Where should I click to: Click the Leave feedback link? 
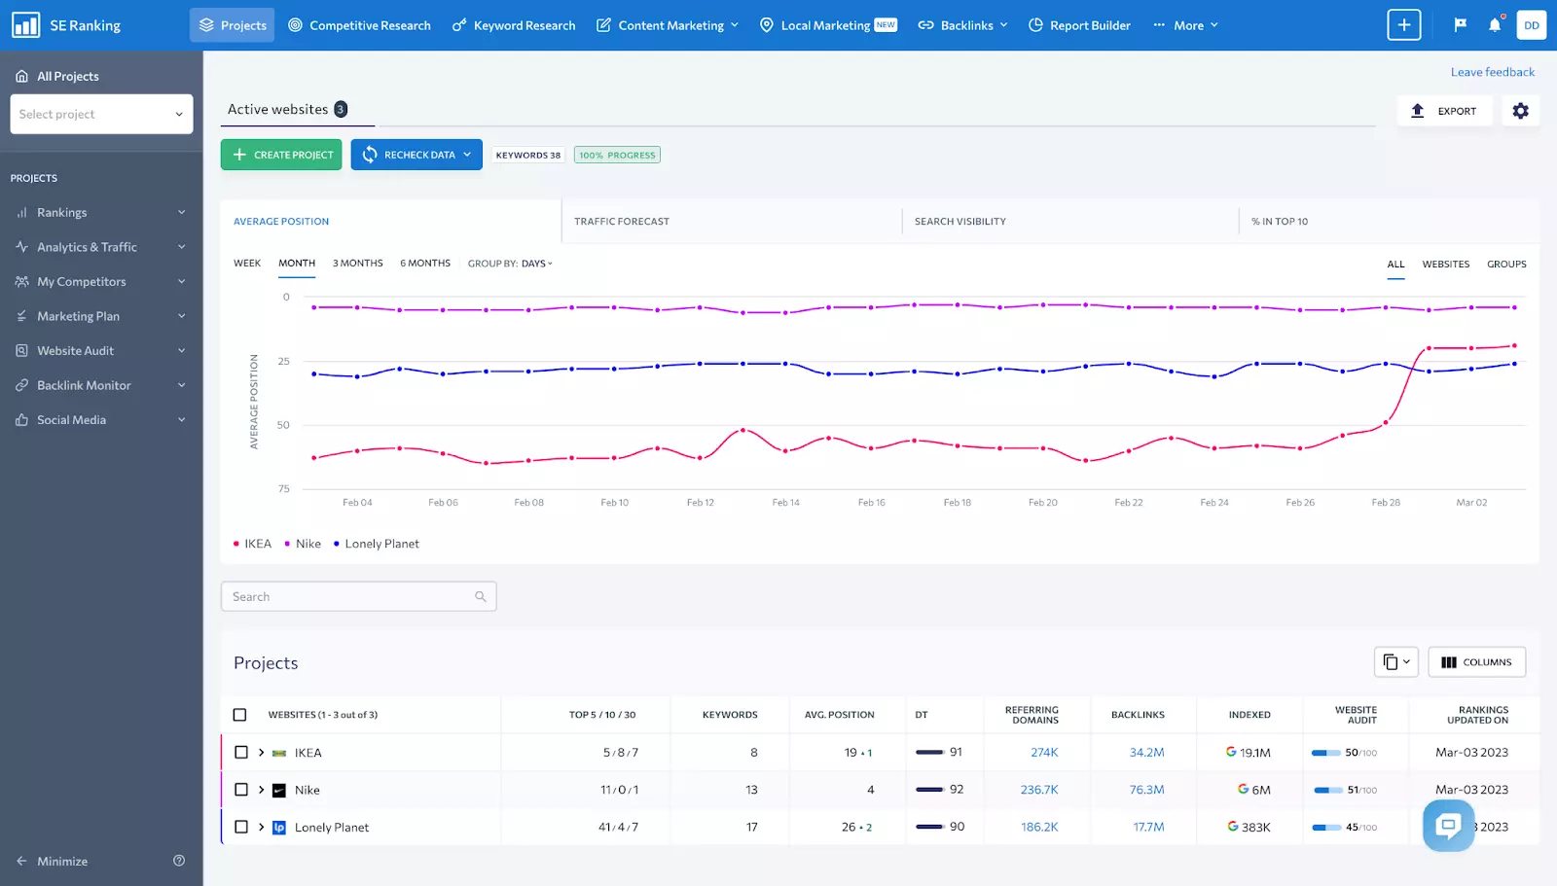click(1493, 72)
